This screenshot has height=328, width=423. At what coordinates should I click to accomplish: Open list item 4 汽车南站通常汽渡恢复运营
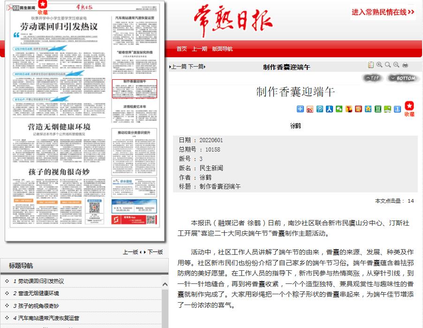pyautogui.click(x=46, y=318)
